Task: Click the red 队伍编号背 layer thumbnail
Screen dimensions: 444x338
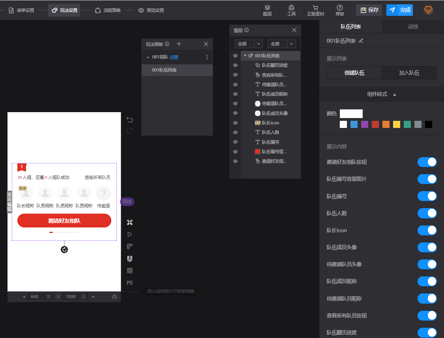Action: [257, 152]
